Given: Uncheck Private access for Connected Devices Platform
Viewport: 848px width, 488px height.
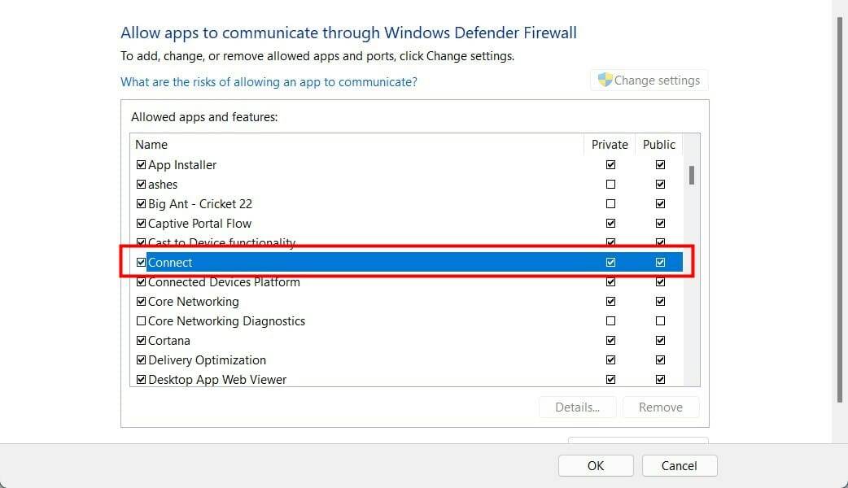Looking at the screenshot, I should pos(610,281).
